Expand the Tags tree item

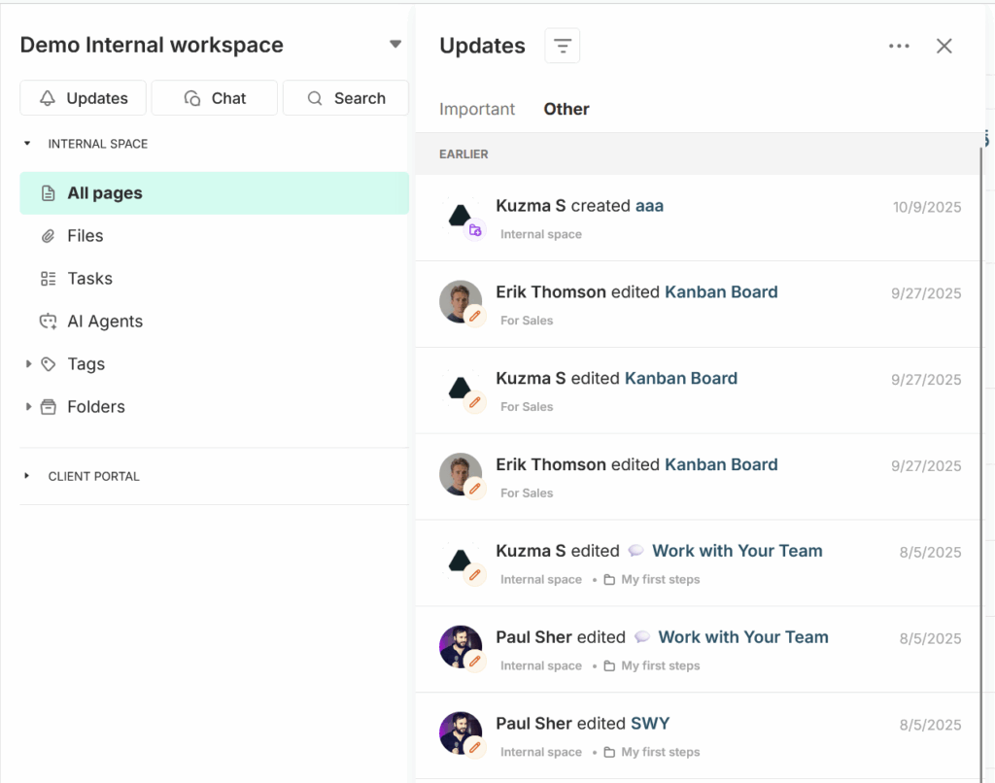pyautogui.click(x=28, y=364)
